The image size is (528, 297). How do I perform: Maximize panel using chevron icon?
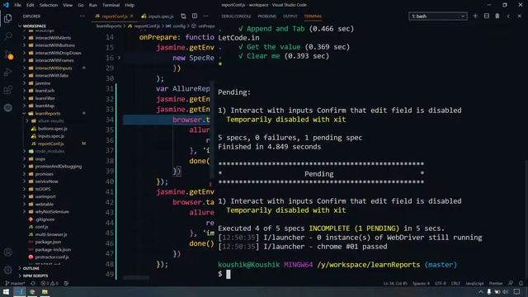click(x=508, y=16)
